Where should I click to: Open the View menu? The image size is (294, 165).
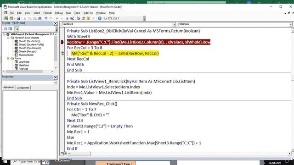28,13
